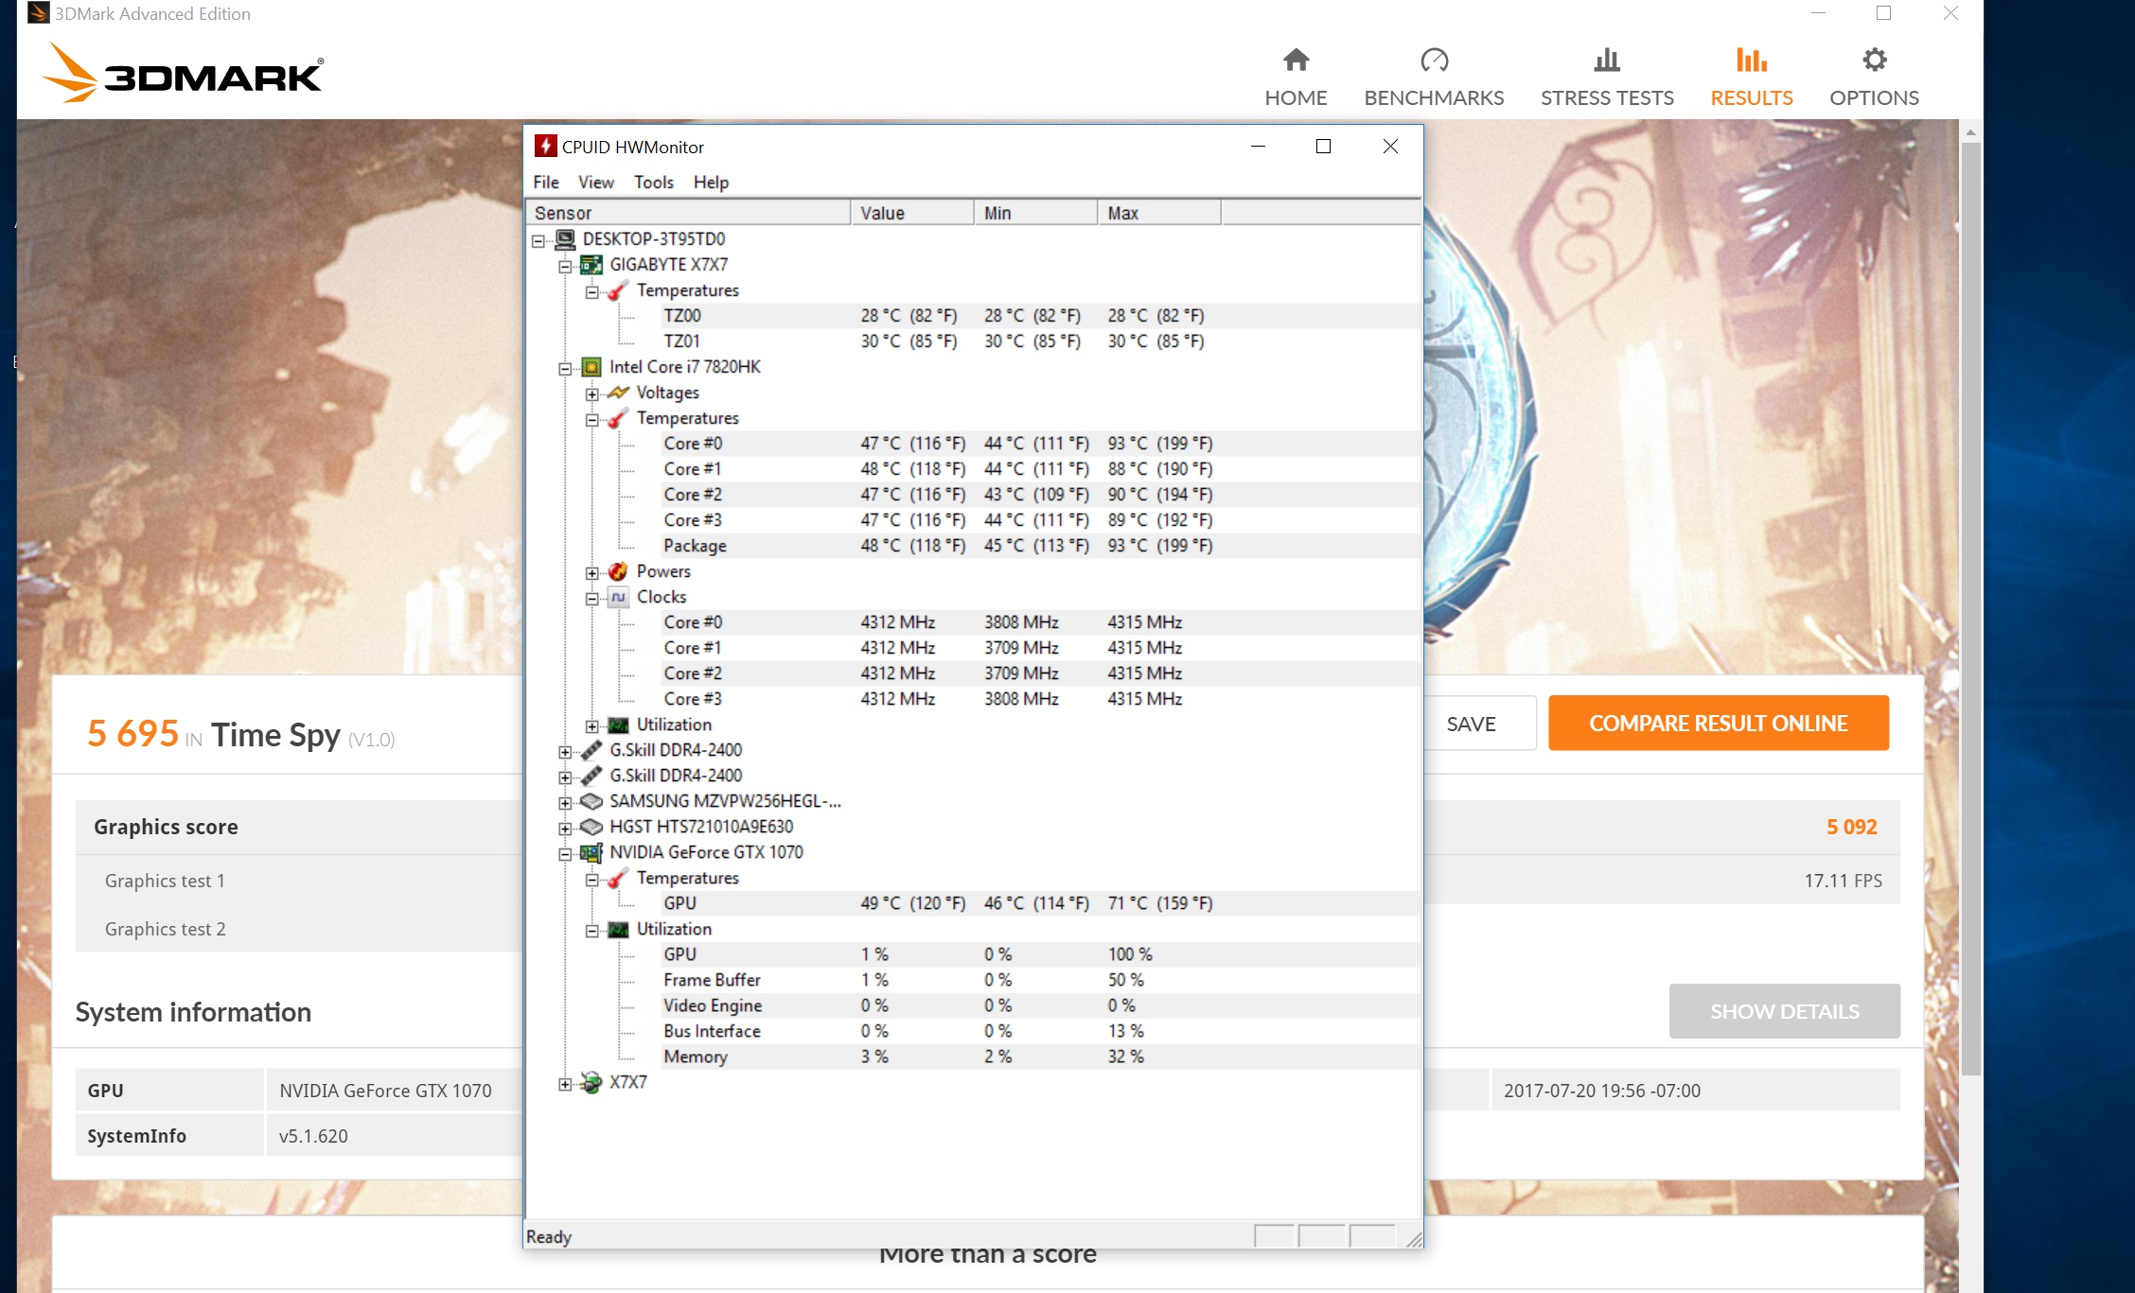This screenshot has height=1293, width=2135.
Task: Click the SHOW DETAILS button
Action: [1785, 1011]
